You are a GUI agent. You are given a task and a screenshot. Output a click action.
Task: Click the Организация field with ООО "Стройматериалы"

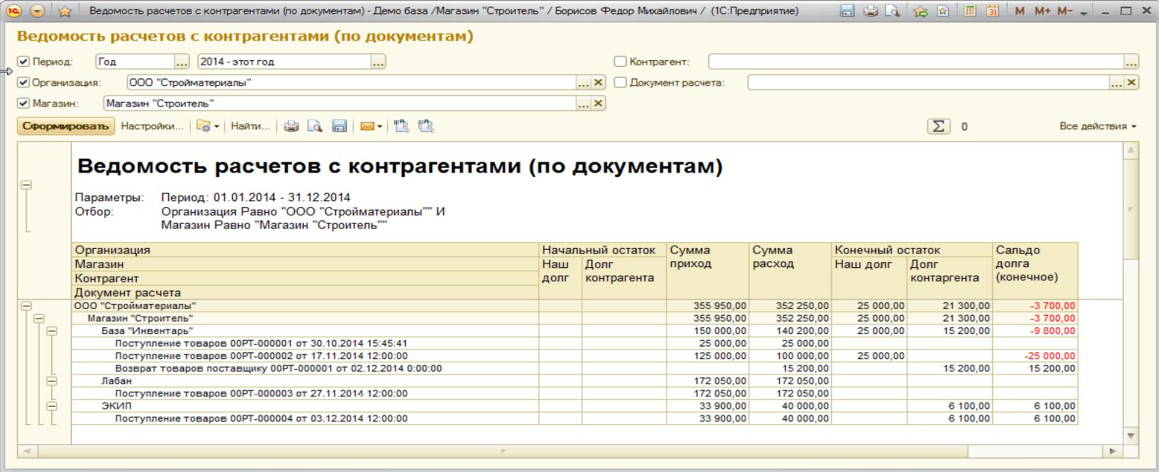coord(351,83)
